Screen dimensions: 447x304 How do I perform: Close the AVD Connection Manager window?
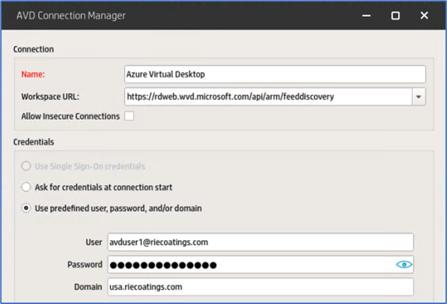[424, 16]
